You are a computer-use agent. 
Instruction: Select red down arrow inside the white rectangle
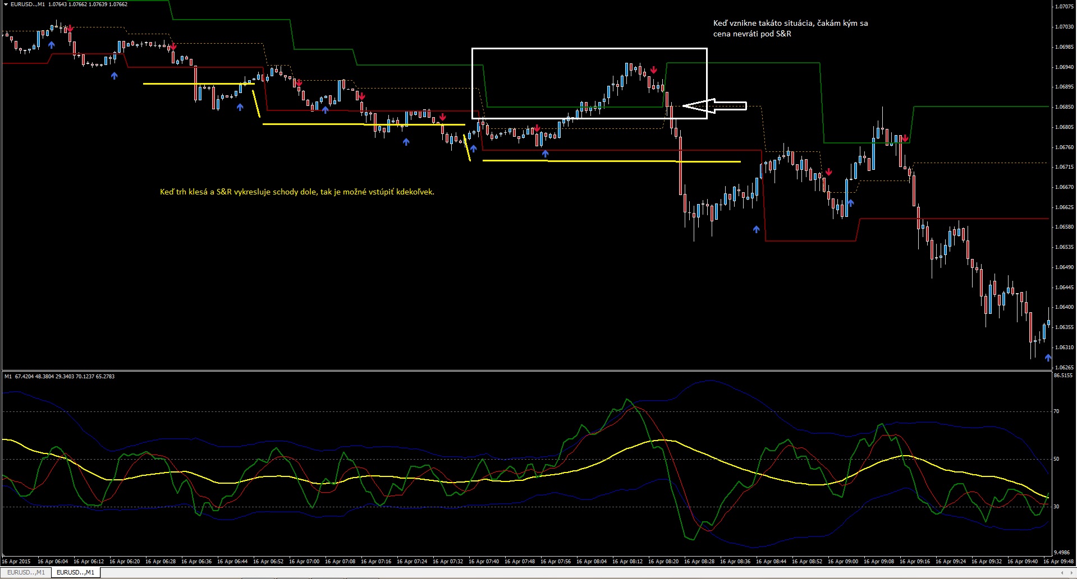pyautogui.click(x=654, y=70)
